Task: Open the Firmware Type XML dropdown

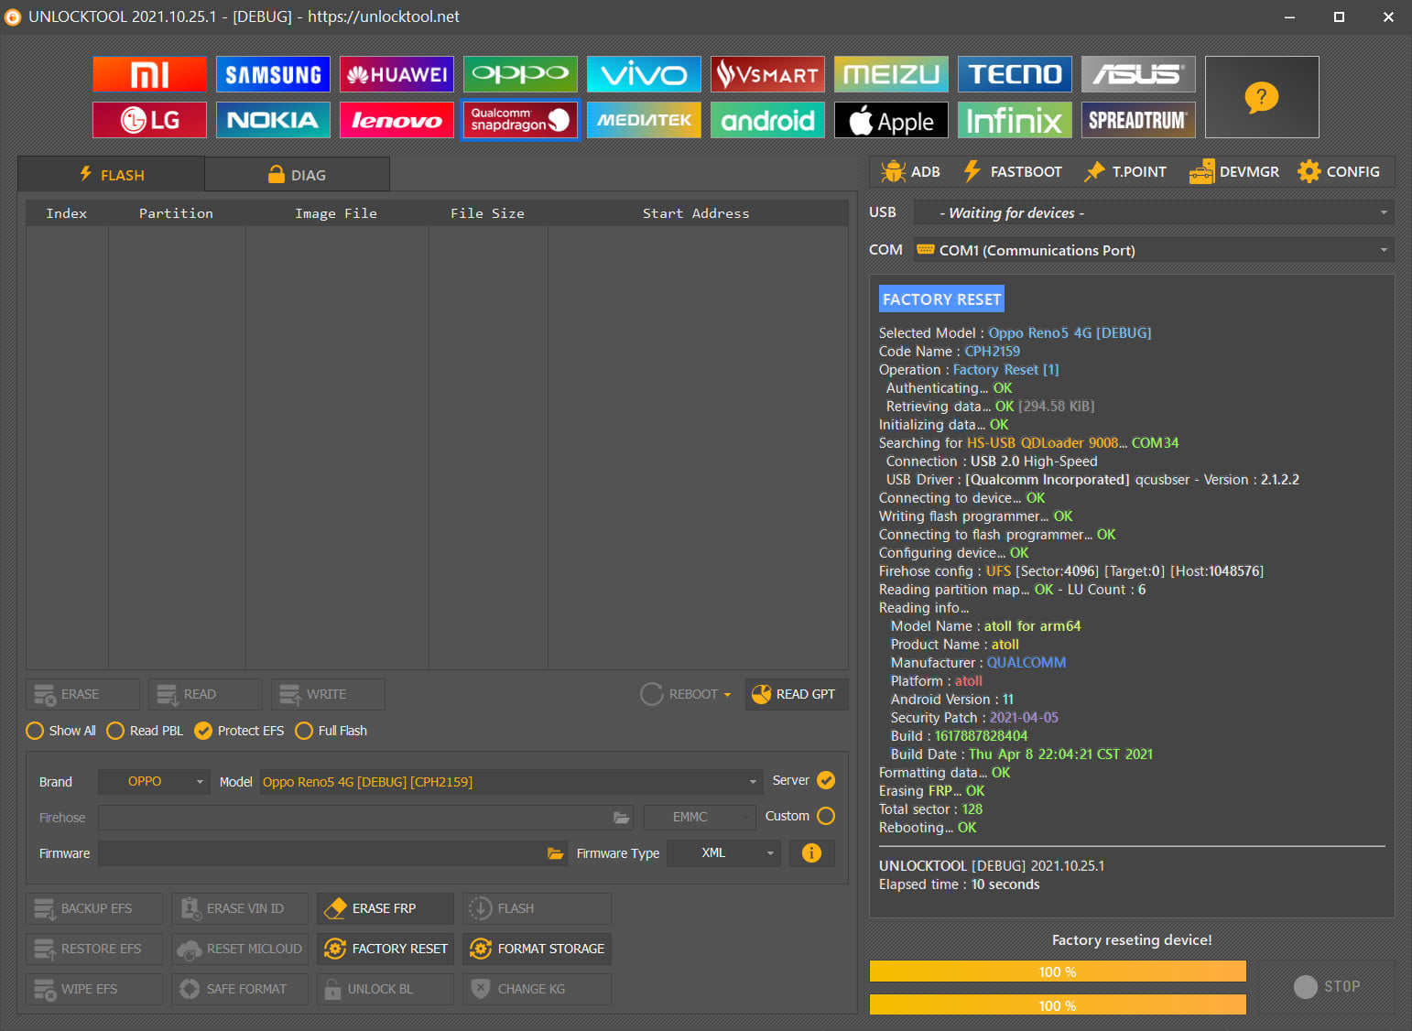Action: (x=723, y=852)
